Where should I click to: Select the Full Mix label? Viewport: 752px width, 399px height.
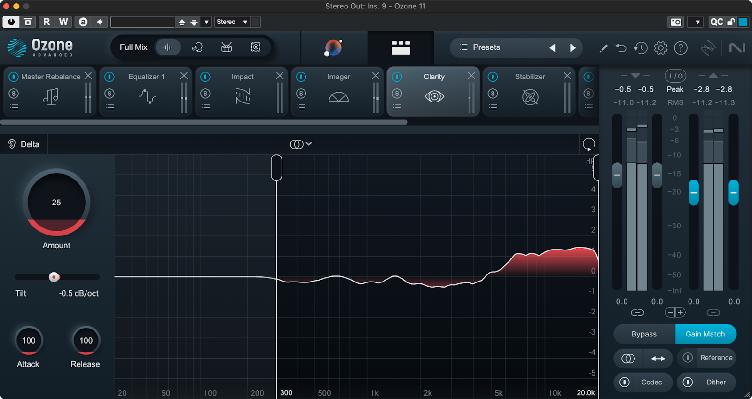[x=133, y=47]
